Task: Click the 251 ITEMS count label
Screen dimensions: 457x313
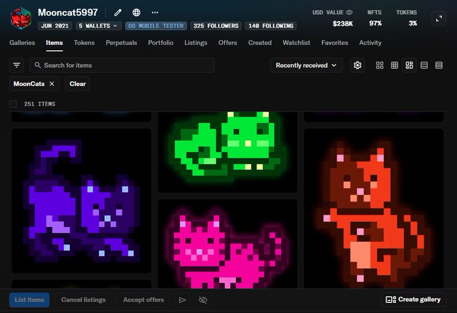Action: click(40, 104)
